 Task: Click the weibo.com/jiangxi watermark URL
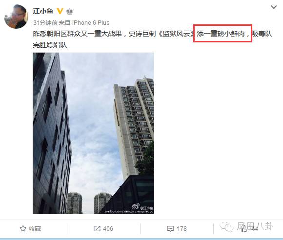(x=129, y=211)
